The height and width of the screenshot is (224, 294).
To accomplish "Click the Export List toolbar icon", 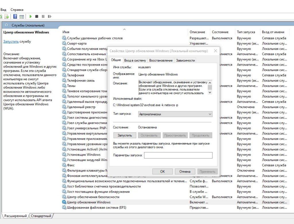I will (7, 16).
